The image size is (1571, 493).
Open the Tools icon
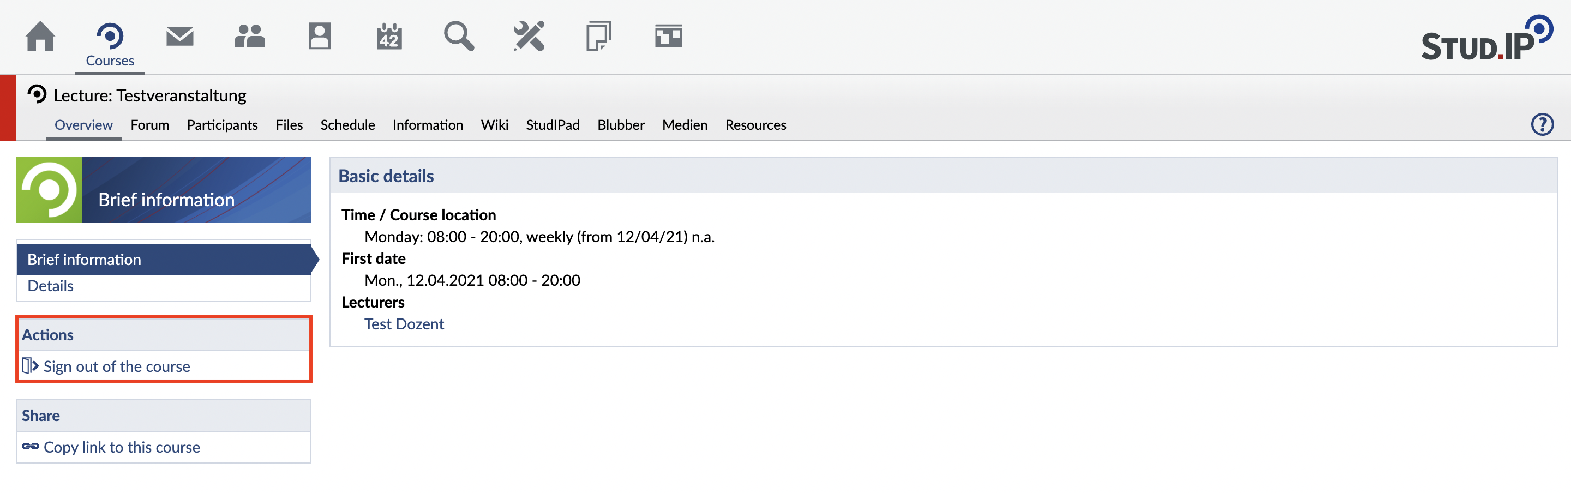(529, 37)
